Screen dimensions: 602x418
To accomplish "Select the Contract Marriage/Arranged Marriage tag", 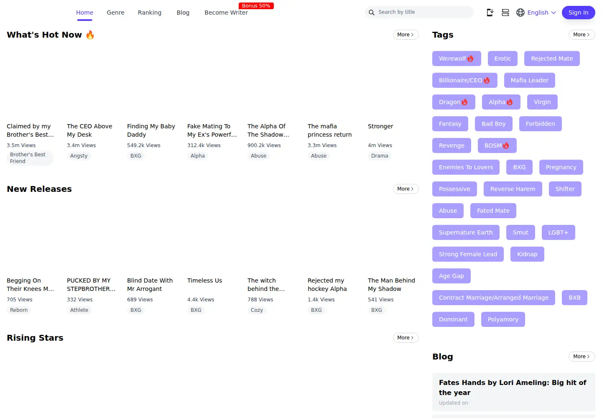I will pos(493,298).
